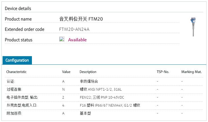The height and width of the screenshot is (122, 208).
Task: Click the TSP-No. column header
Action: 163,72
